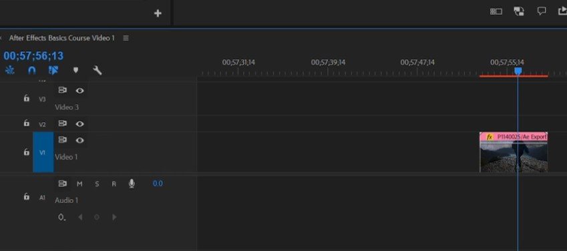Open the sequence panel menu icon
The height and width of the screenshot is (251, 567).
(126, 38)
